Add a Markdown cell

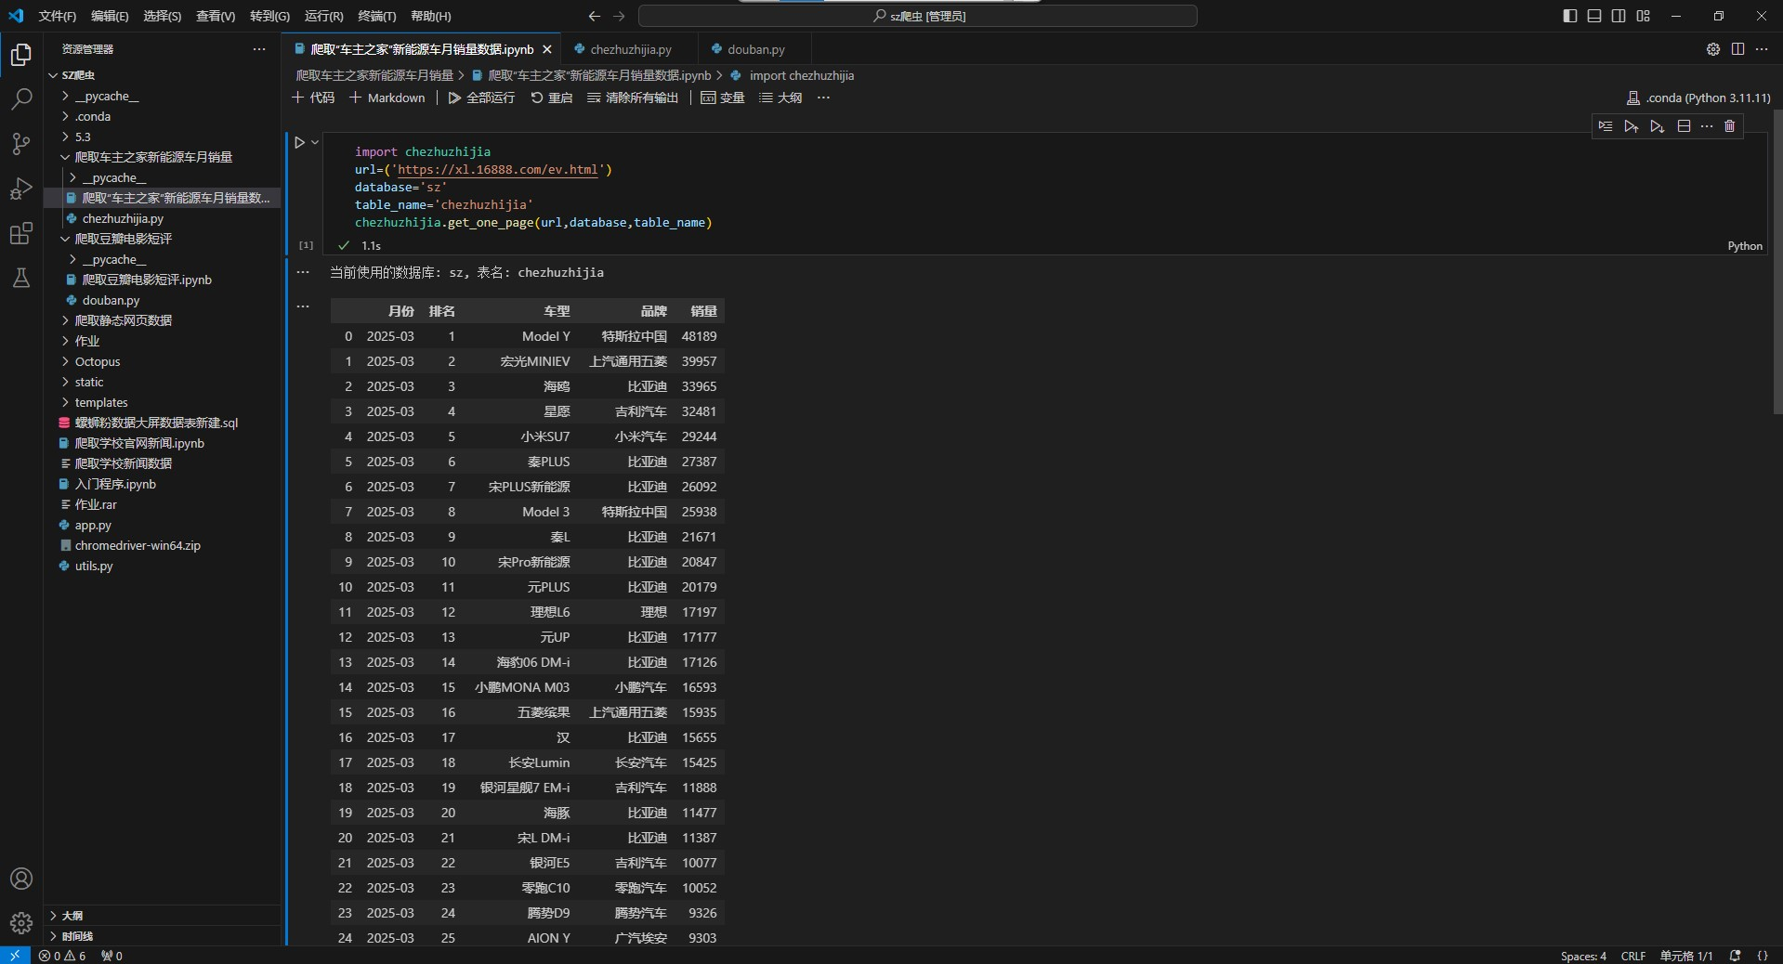pos(387,98)
